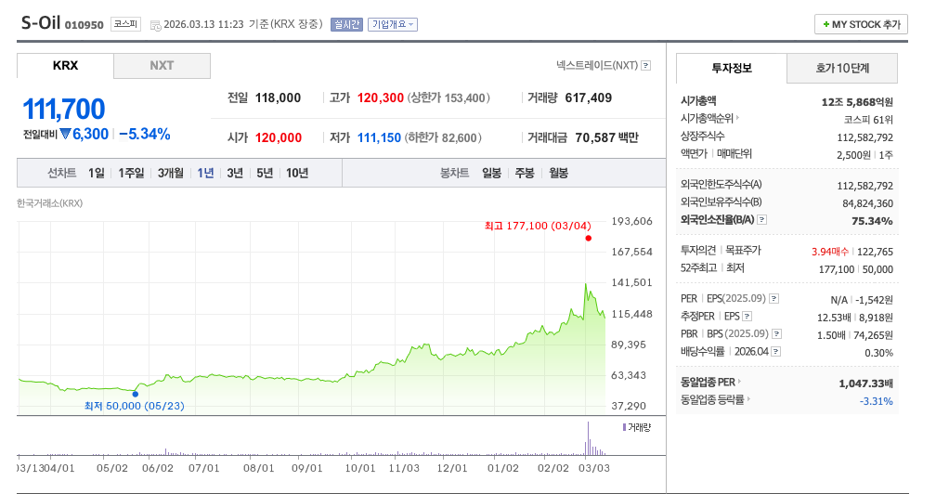Click the calendar icon beside the date

point(155,25)
